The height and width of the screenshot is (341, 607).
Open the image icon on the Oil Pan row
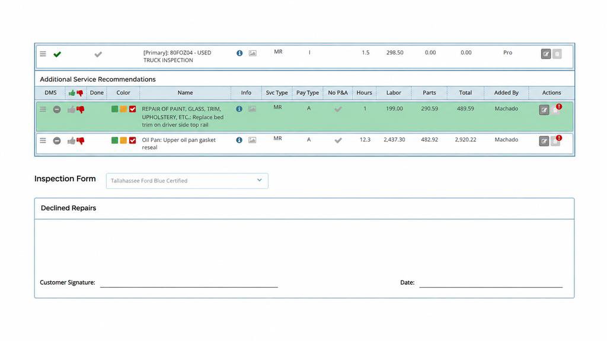(252, 140)
